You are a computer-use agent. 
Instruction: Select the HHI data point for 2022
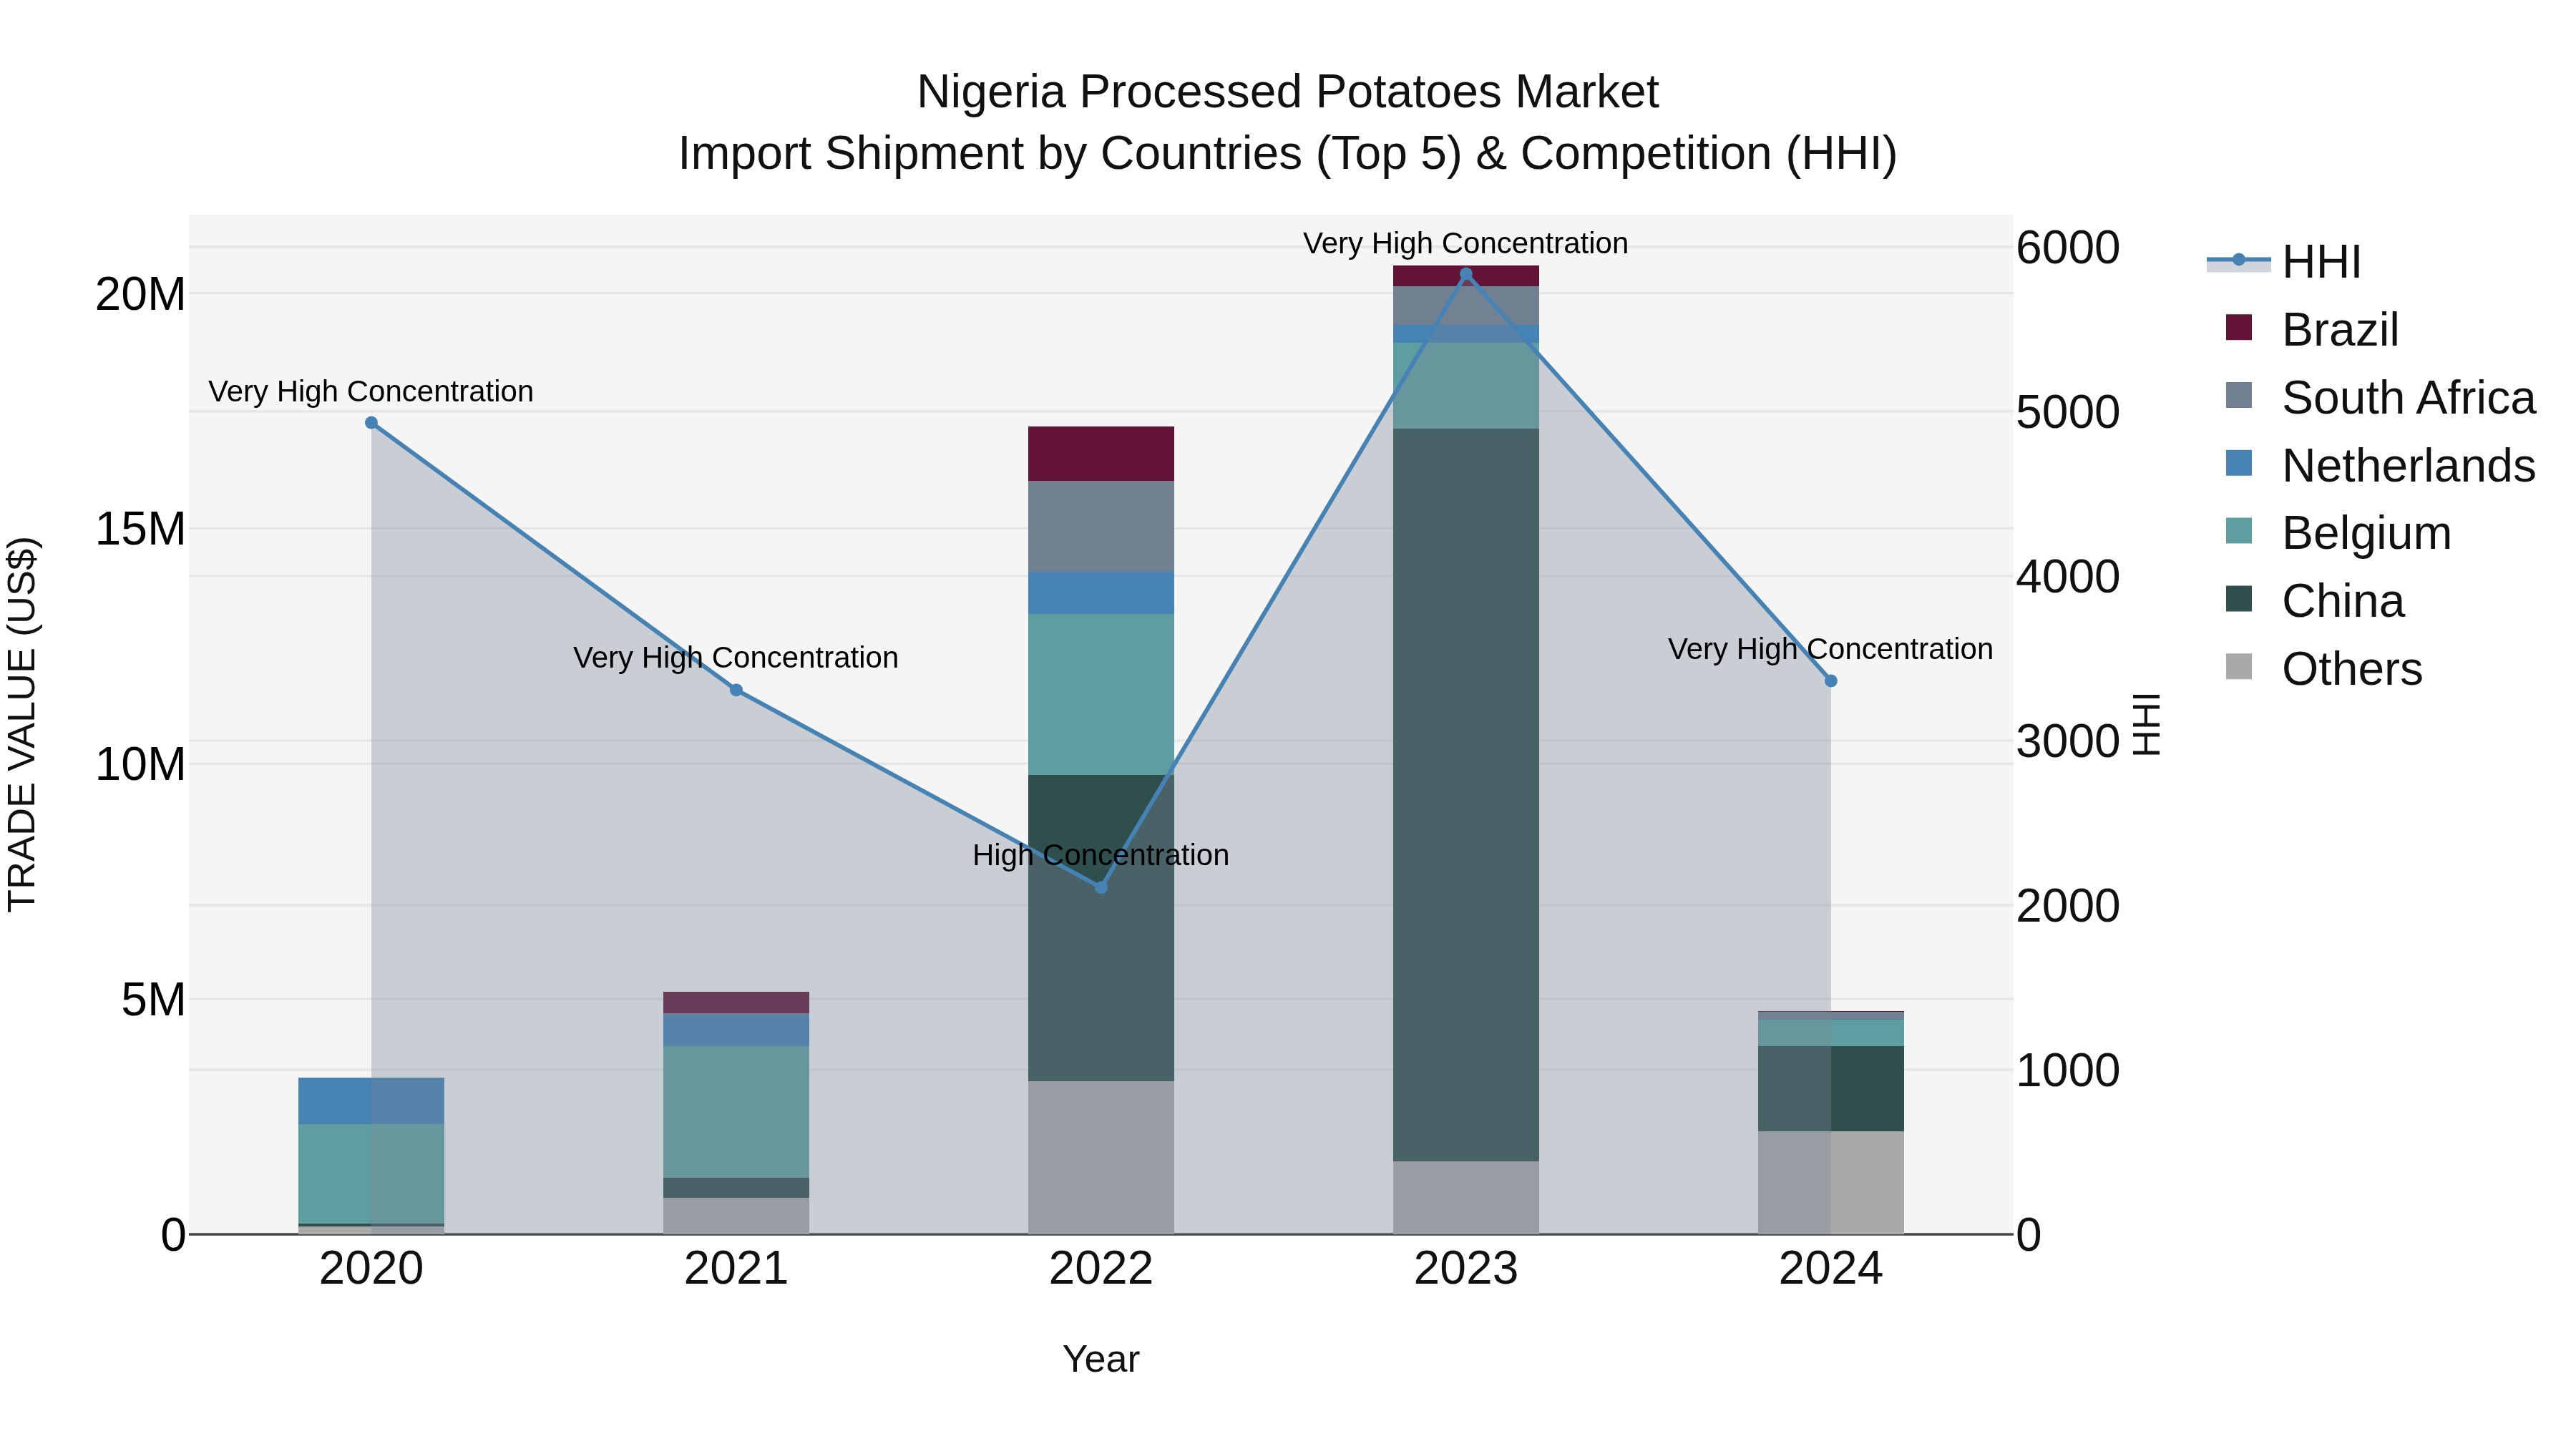(1101, 887)
